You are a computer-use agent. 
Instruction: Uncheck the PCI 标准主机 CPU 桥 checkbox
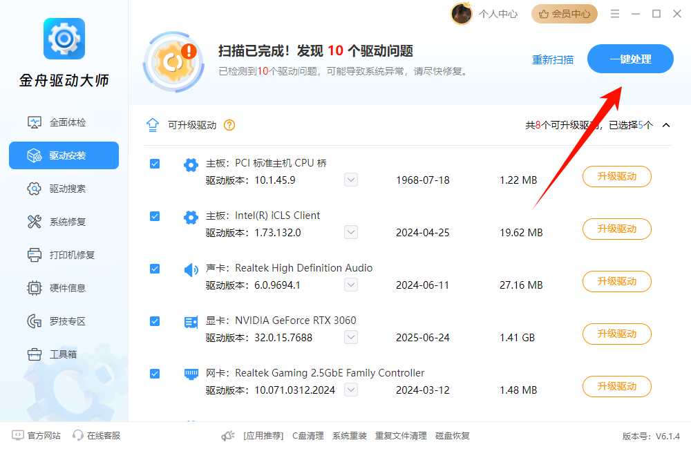[x=155, y=164]
